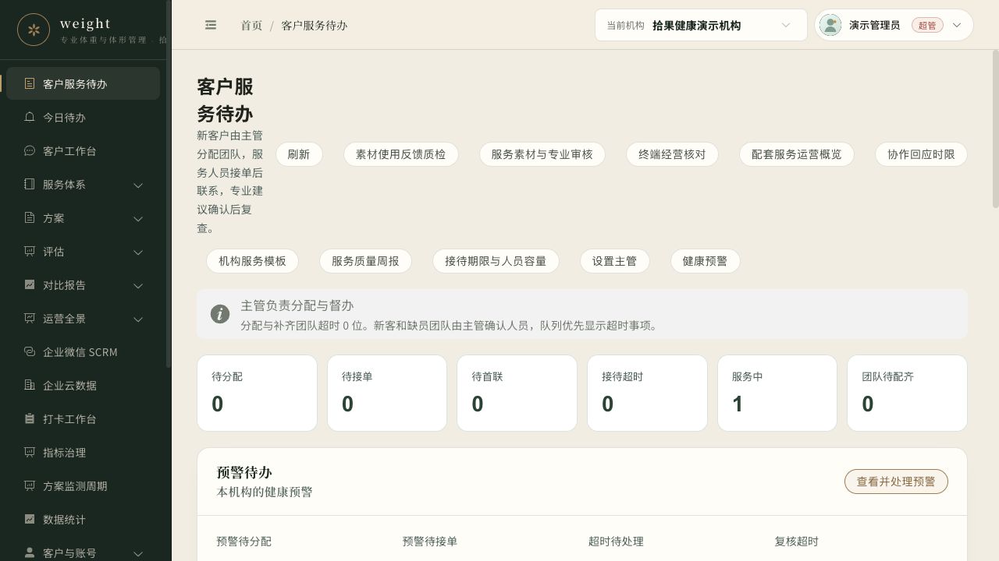Select the 团队待配齐 statistic card
The image size is (999, 561).
pos(907,393)
